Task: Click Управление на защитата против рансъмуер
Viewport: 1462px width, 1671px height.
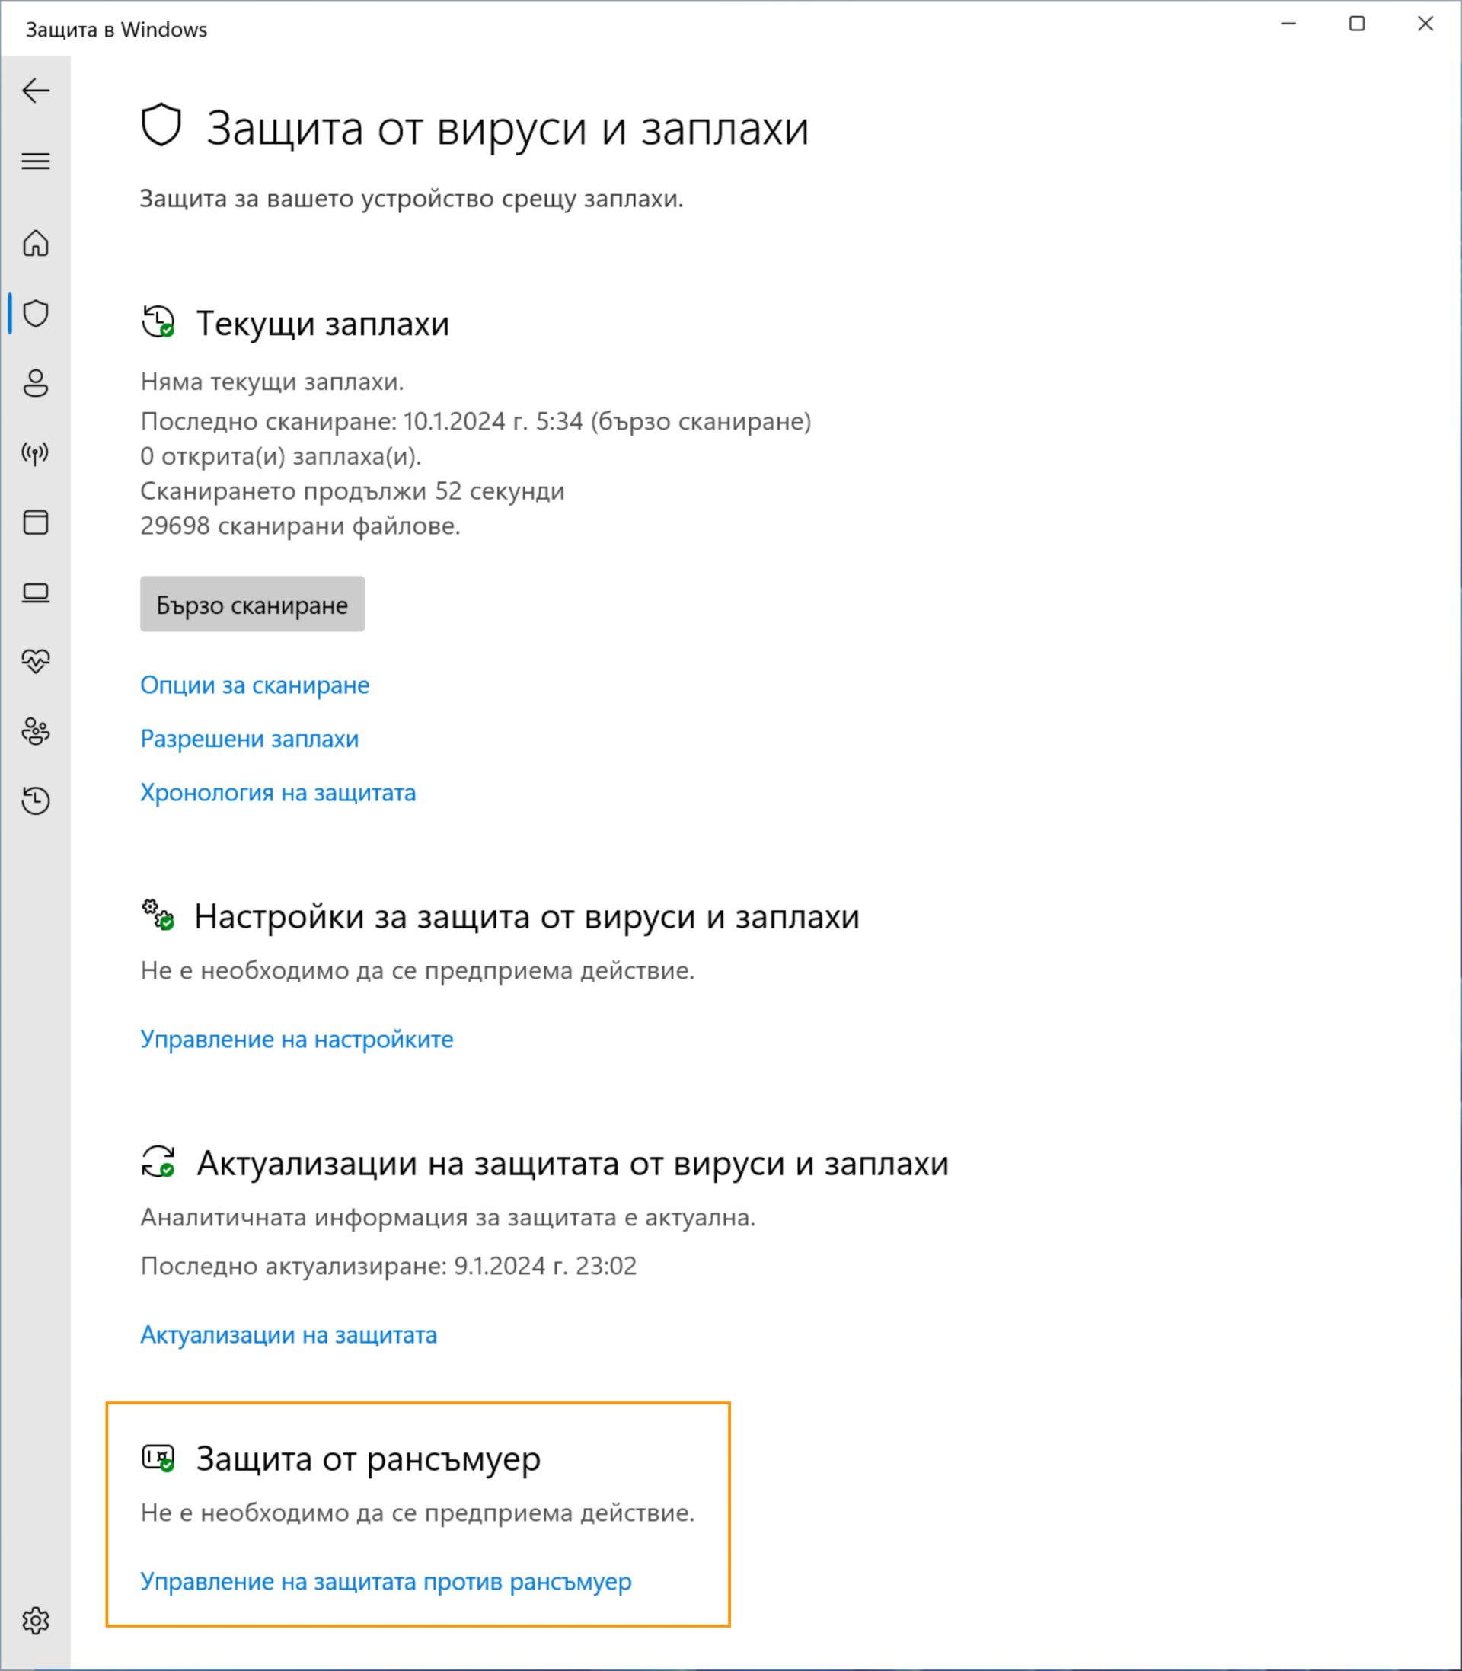Action: [386, 1581]
